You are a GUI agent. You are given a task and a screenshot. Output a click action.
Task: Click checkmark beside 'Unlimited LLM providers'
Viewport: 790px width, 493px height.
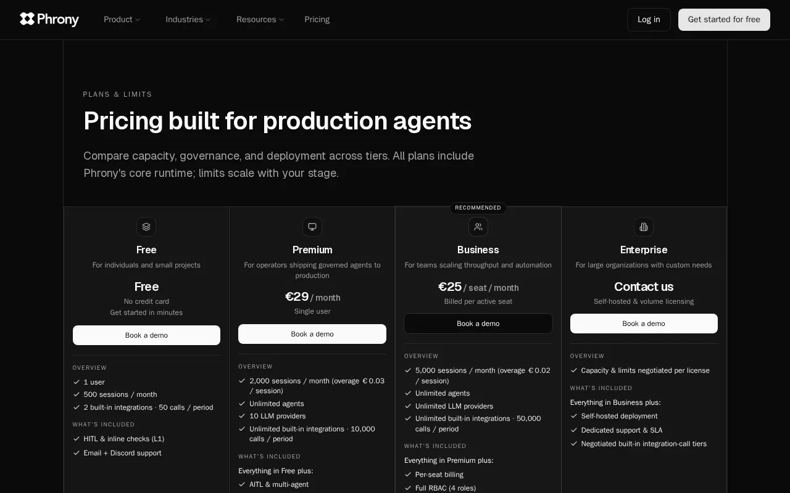click(x=408, y=406)
